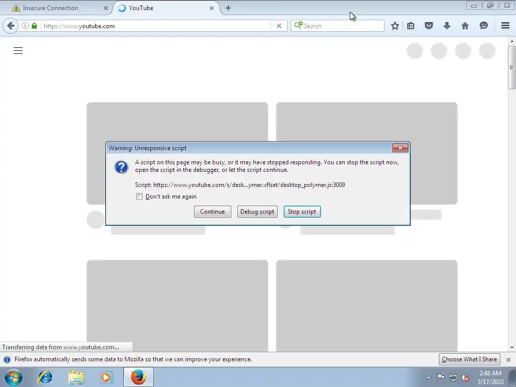Stop loading with the X in address bar
The height and width of the screenshot is (387, 516).
tap(279, 26)
